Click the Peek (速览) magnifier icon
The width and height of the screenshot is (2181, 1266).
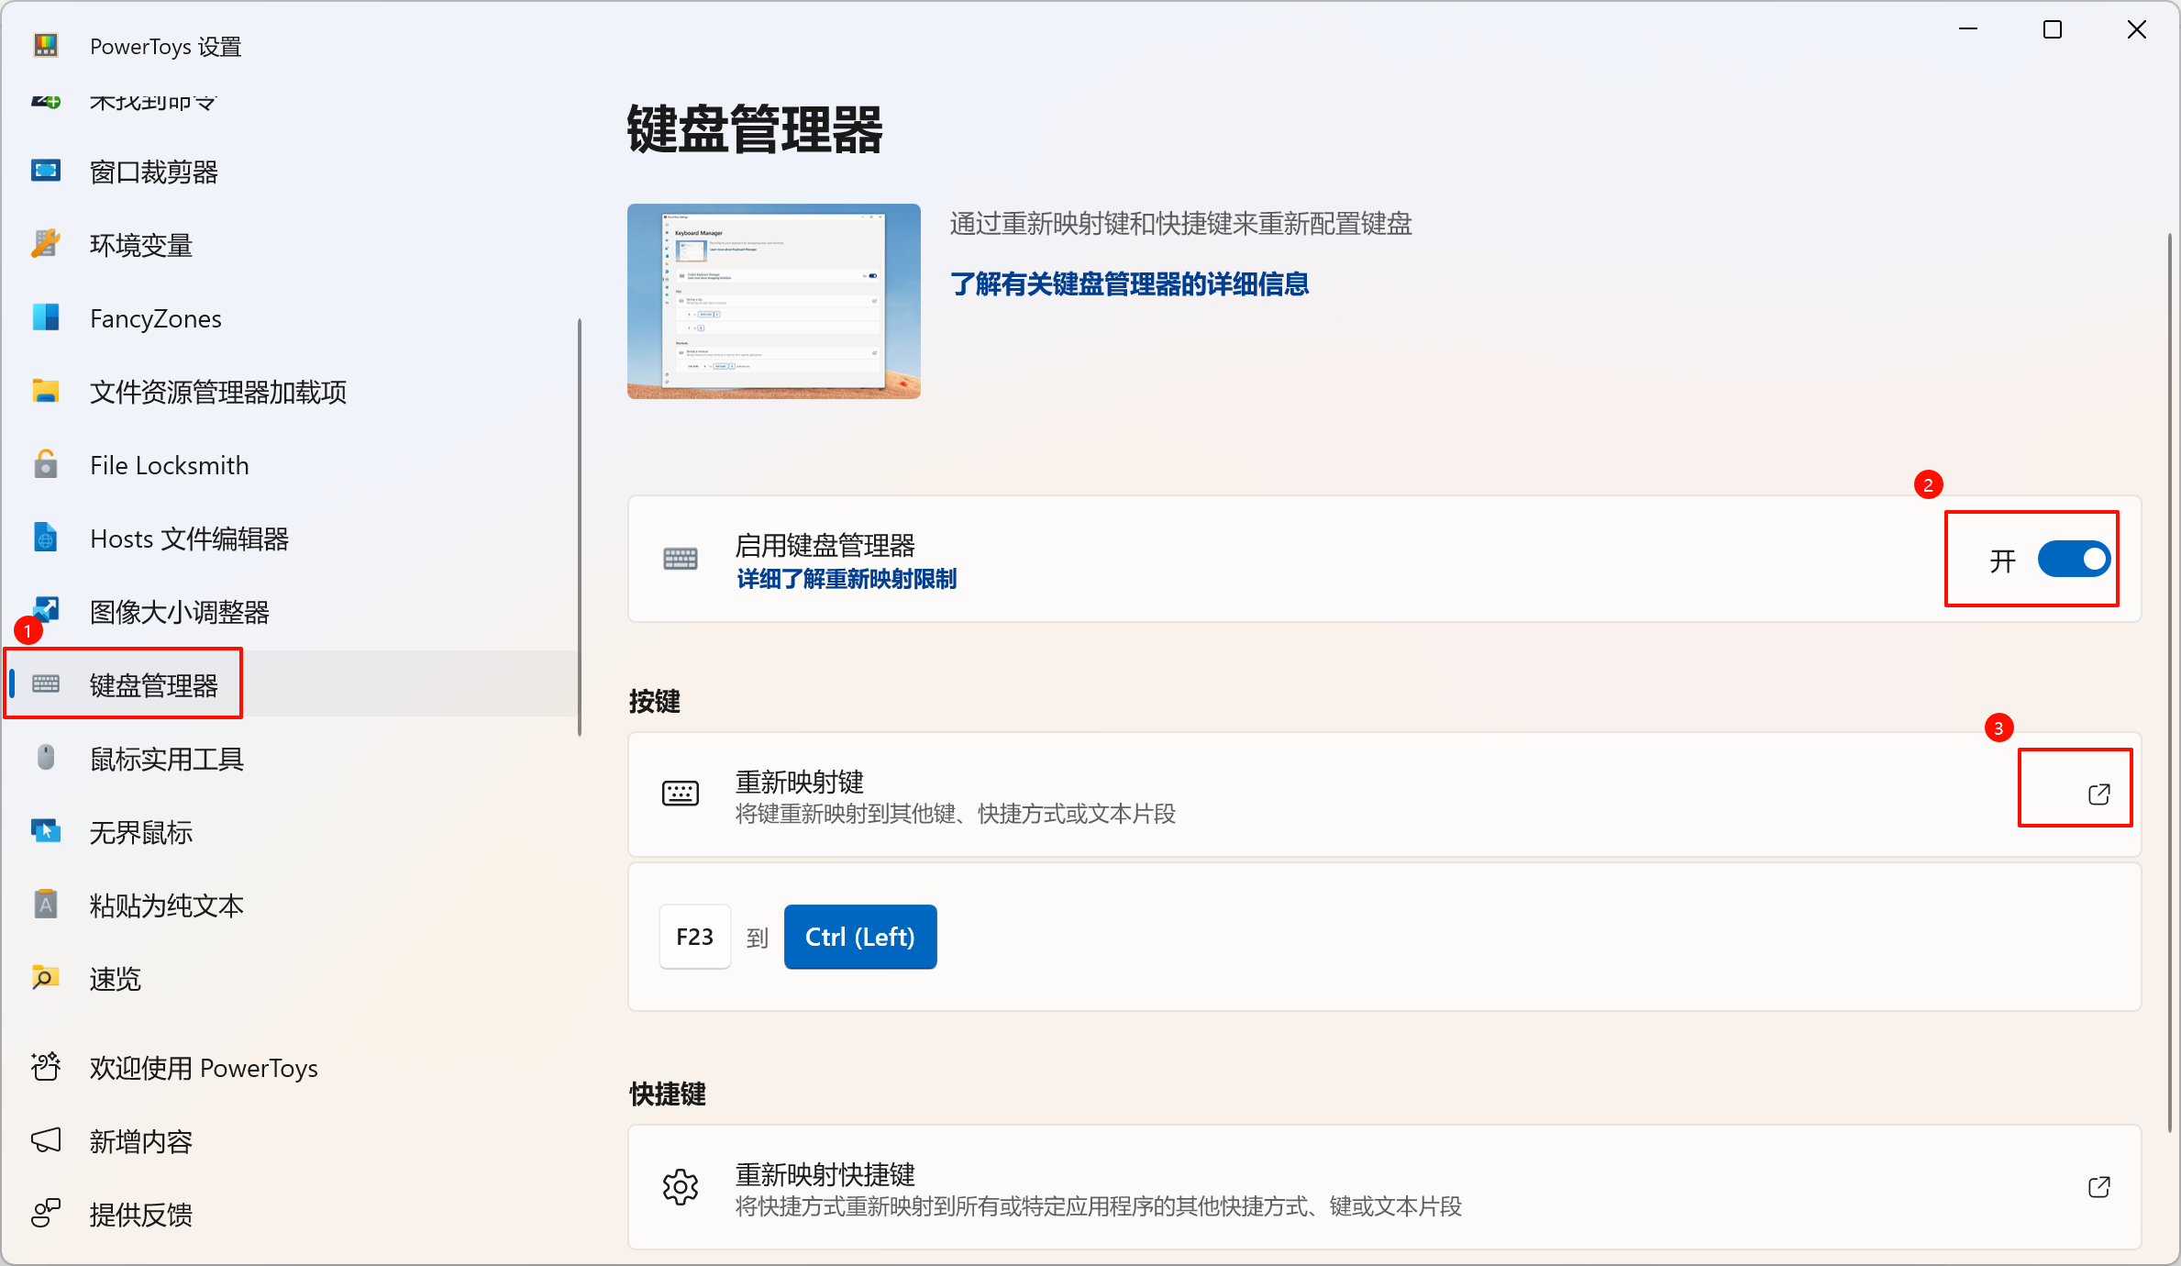click(46, 978)
